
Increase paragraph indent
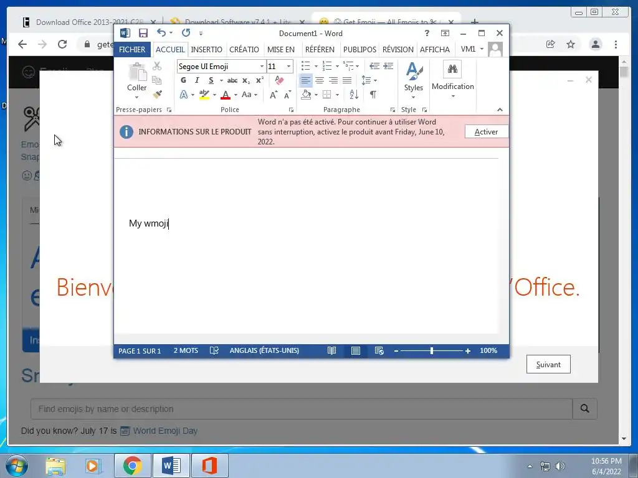[388, 66]
